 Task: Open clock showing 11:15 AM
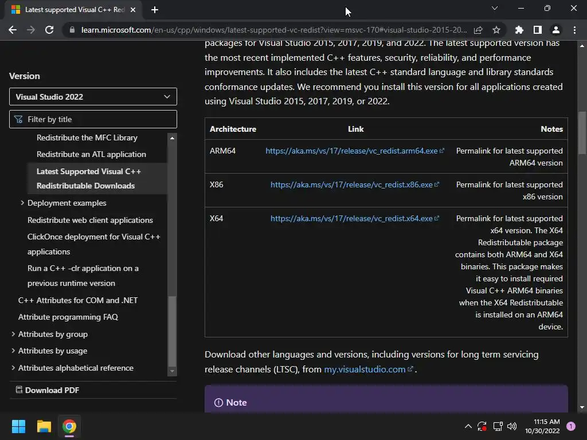click(542, 426)
